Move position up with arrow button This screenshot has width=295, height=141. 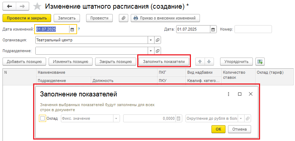(x=200, y=62)
